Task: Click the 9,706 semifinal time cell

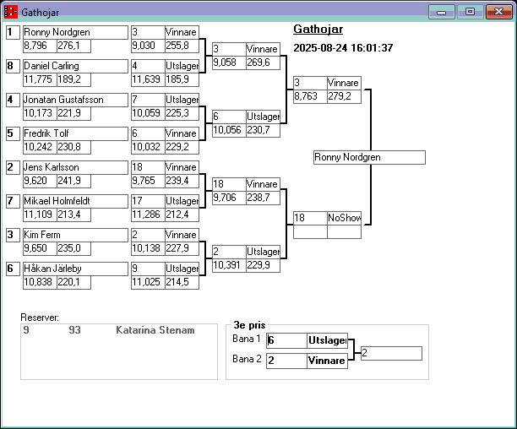Action: point(229,198)
